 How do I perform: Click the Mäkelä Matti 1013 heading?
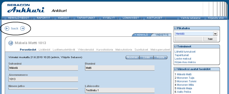(30, 43)
